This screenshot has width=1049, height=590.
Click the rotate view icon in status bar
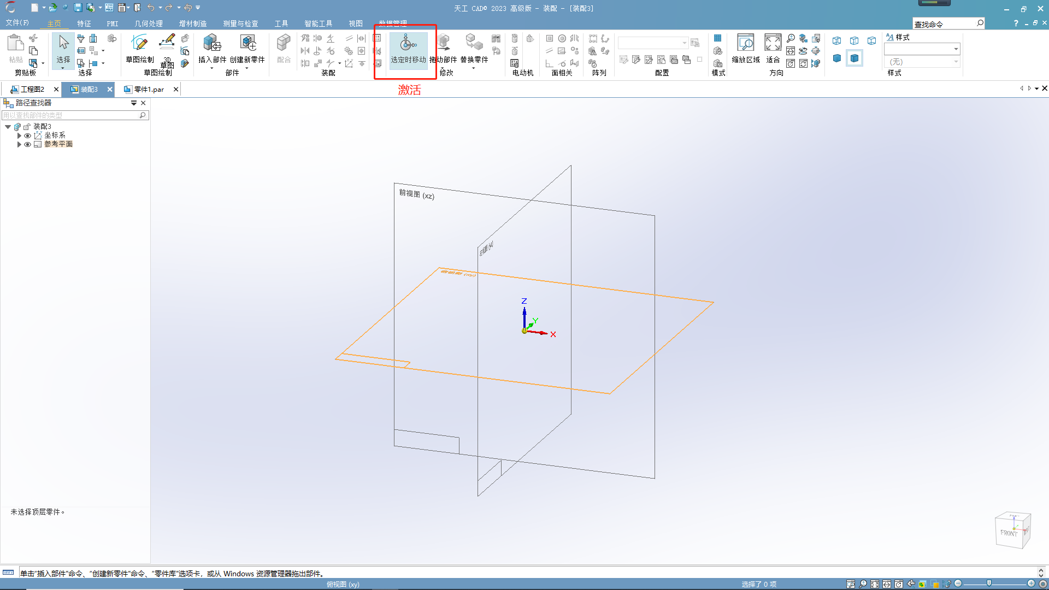[899, 584]
